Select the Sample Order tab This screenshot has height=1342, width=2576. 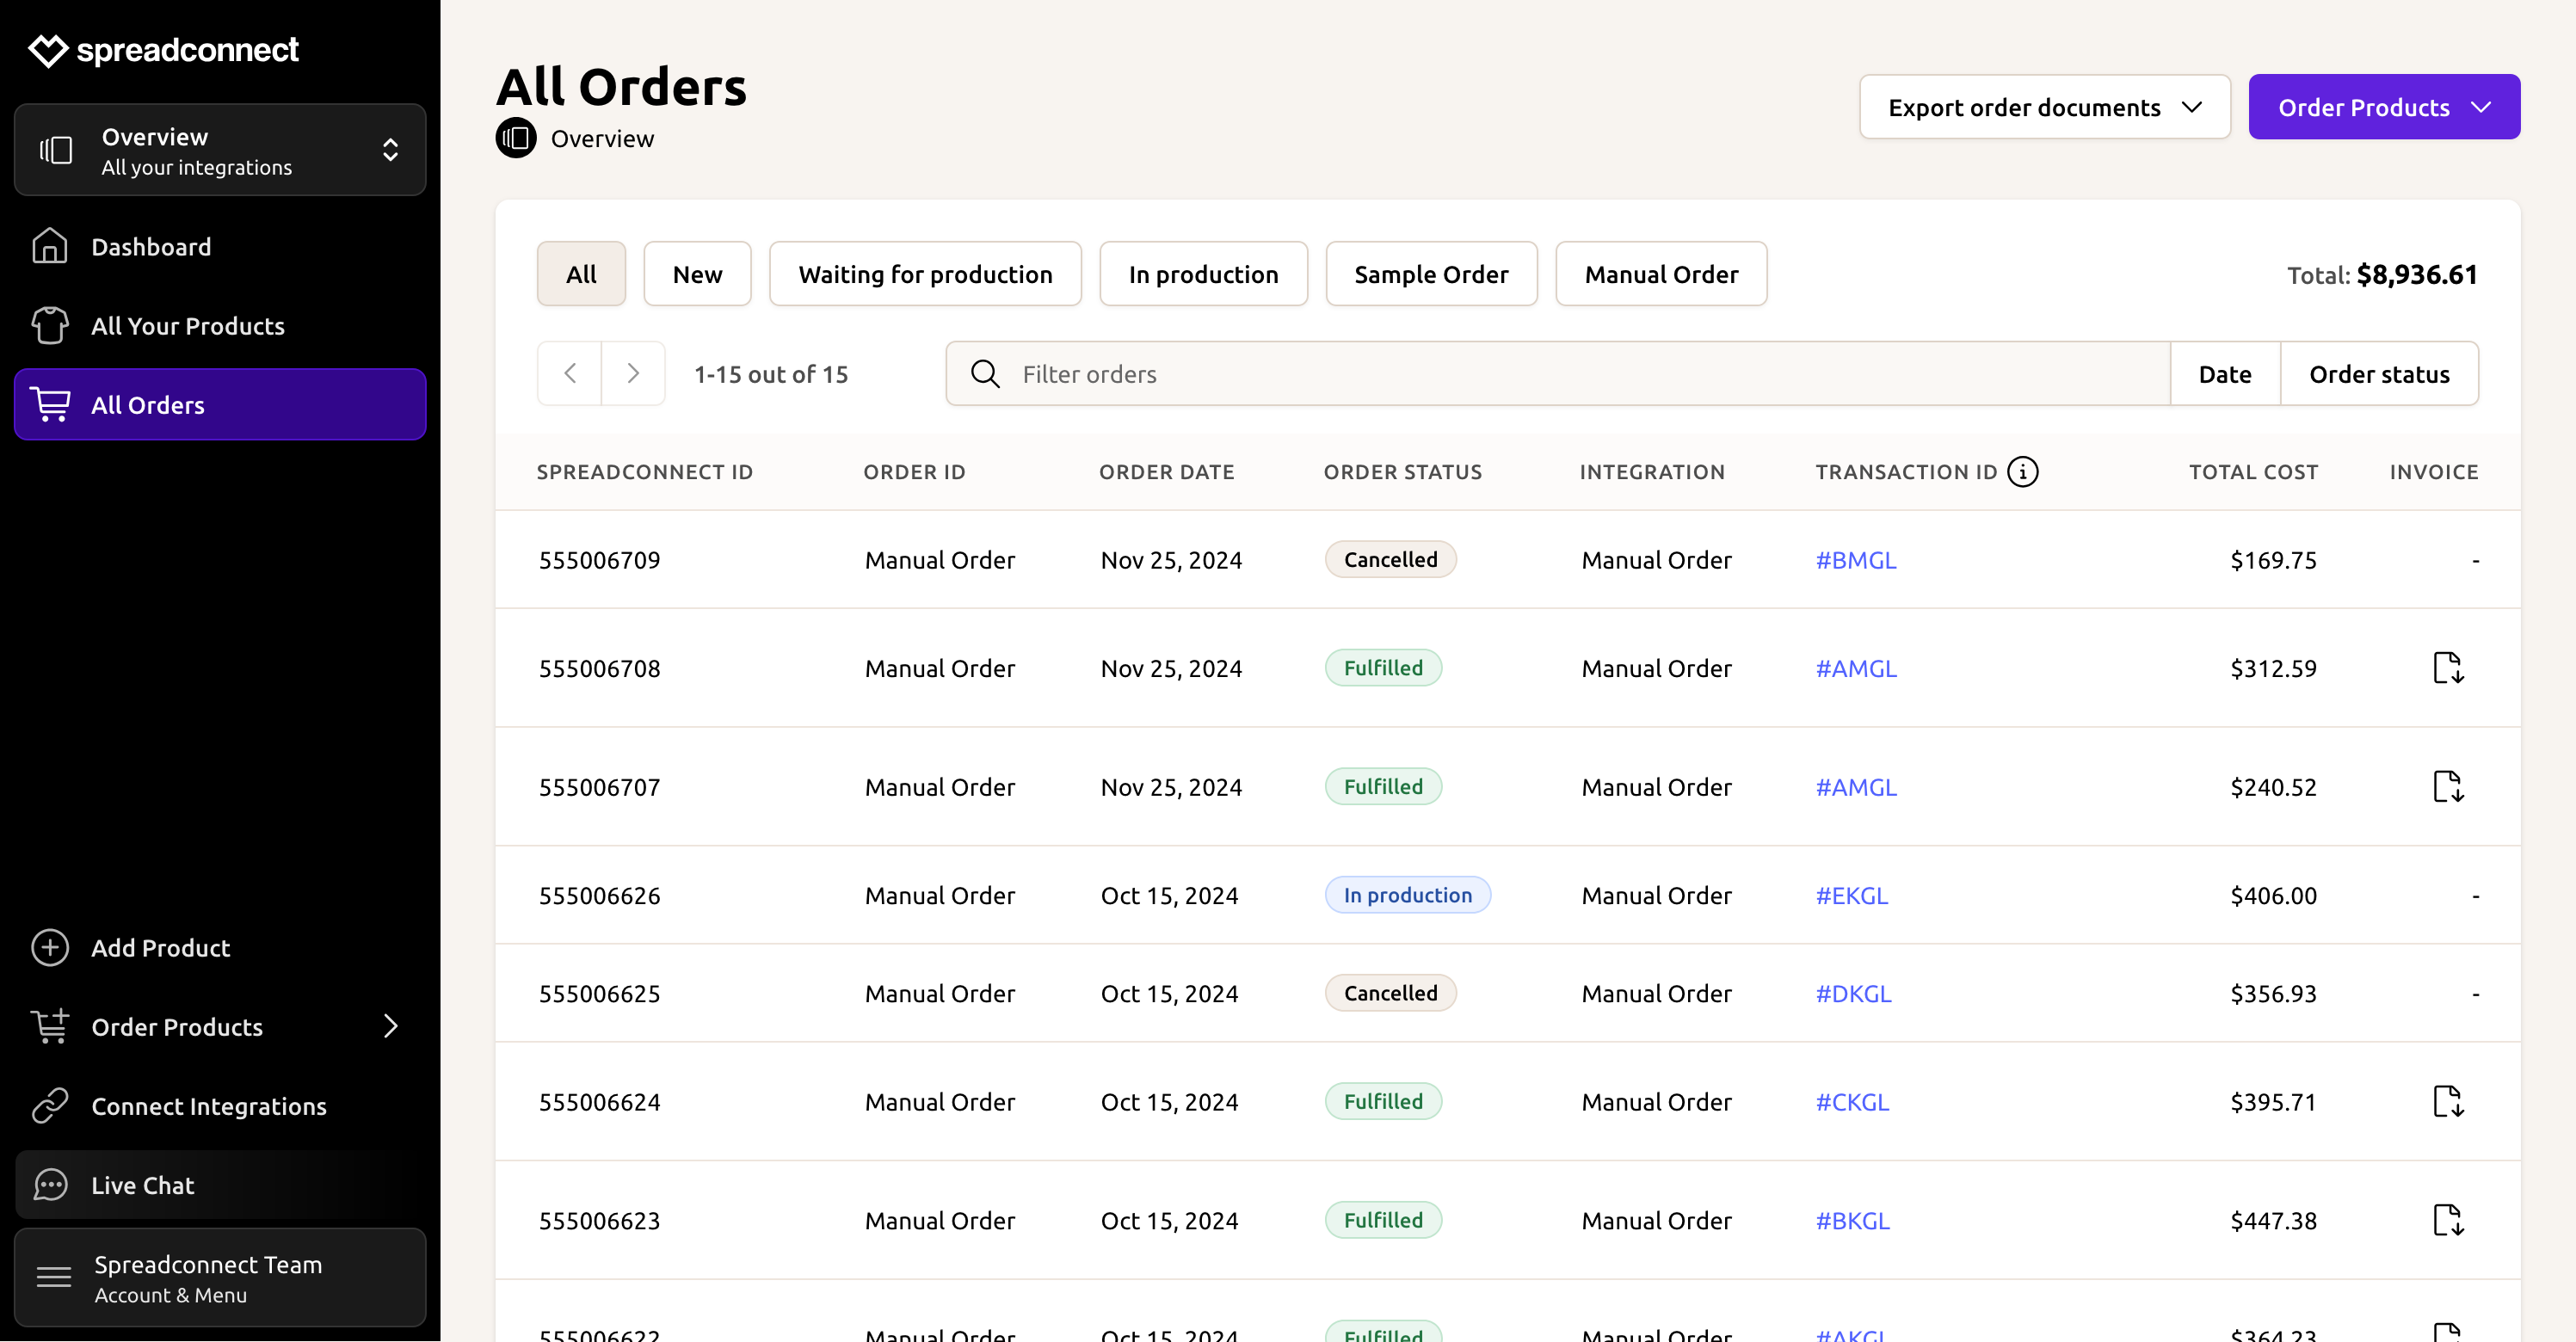point(1431,273)
